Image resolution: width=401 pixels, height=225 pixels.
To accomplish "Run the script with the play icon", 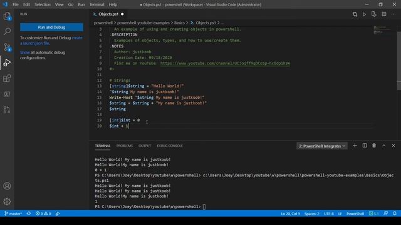I will pos(365,14).
